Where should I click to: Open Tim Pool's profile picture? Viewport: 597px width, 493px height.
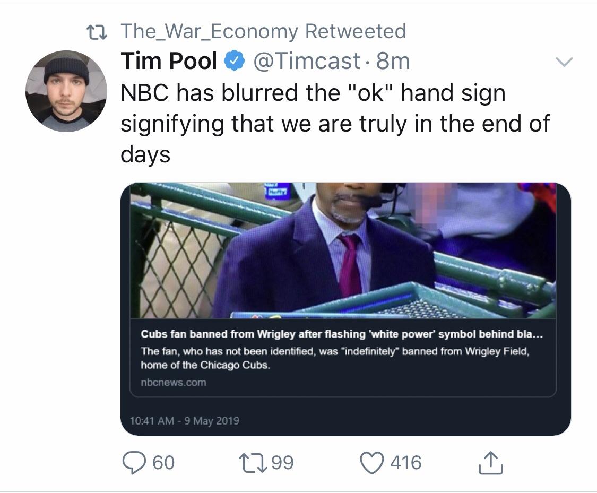[66, 91]
